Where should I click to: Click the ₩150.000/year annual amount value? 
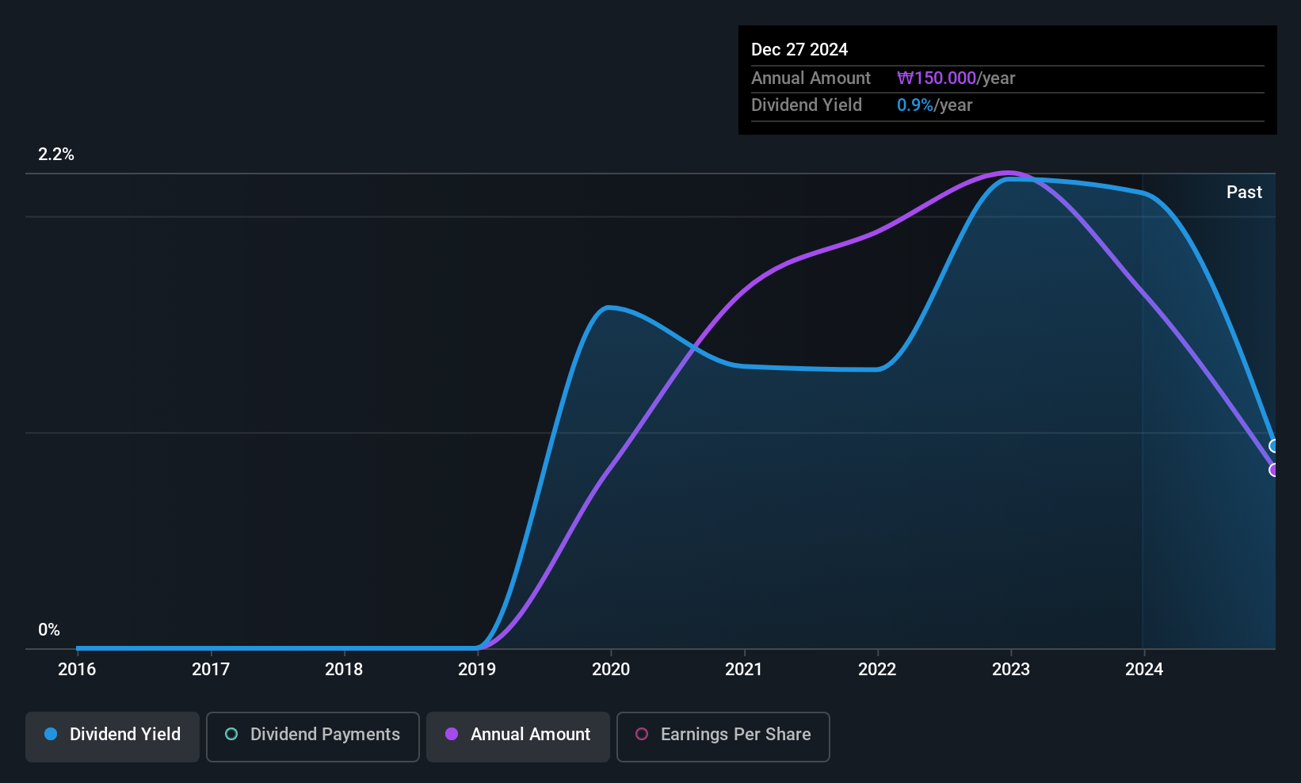[956, 78]
